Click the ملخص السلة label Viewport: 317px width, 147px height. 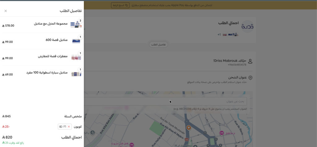[x=73, y=116]
